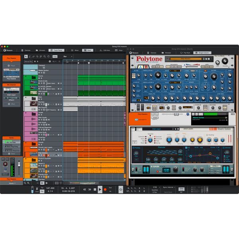The image size is (239, 239).
Task: Select the pencil tool
Action: coord(30,57)
